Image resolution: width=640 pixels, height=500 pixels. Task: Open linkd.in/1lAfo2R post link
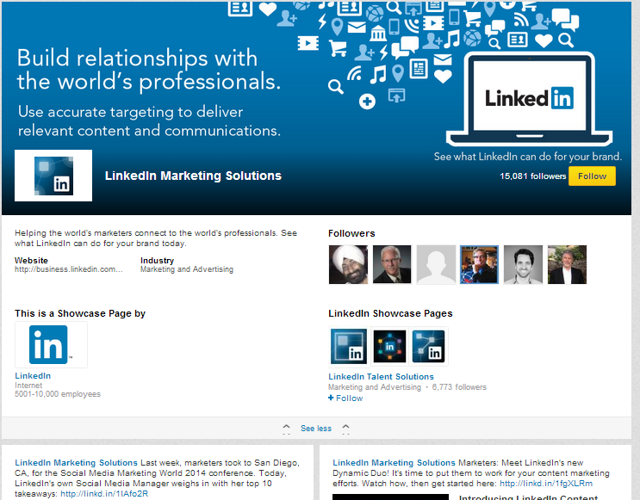[104, 493]
